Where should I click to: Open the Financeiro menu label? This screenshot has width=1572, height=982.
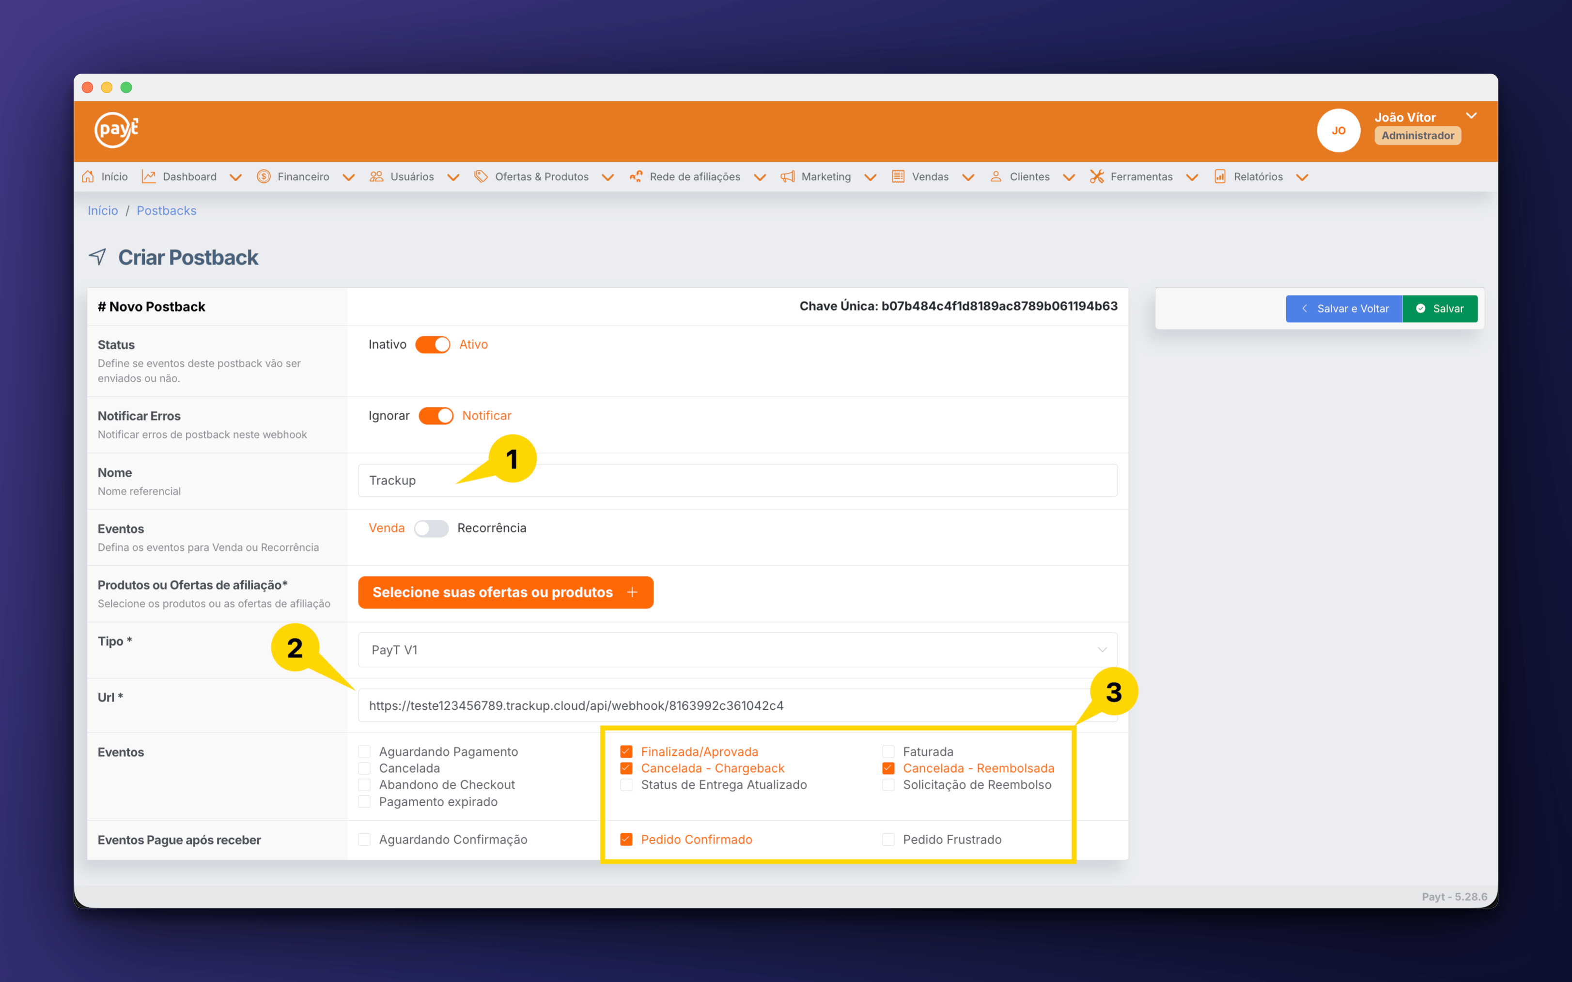[x=303, y=177]
